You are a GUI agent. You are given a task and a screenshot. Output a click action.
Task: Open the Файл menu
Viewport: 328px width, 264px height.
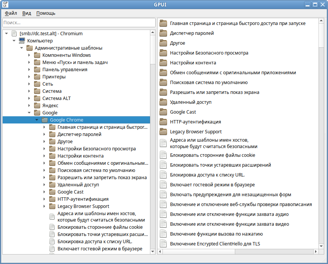pos(11,13)
